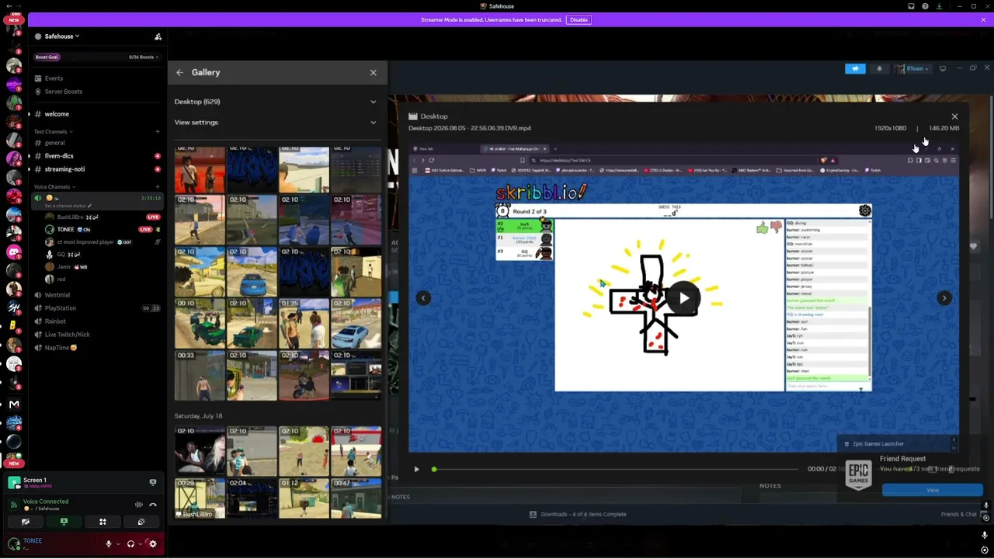Open the microphone options chevron

pos(118,544)
